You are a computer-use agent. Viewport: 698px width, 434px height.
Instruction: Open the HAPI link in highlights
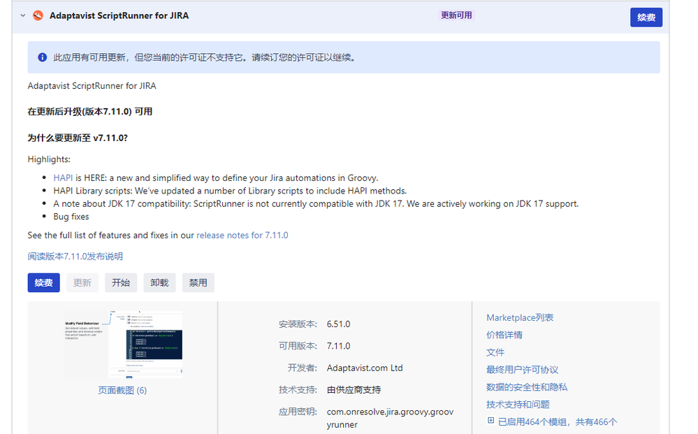[x=63, y=178]
